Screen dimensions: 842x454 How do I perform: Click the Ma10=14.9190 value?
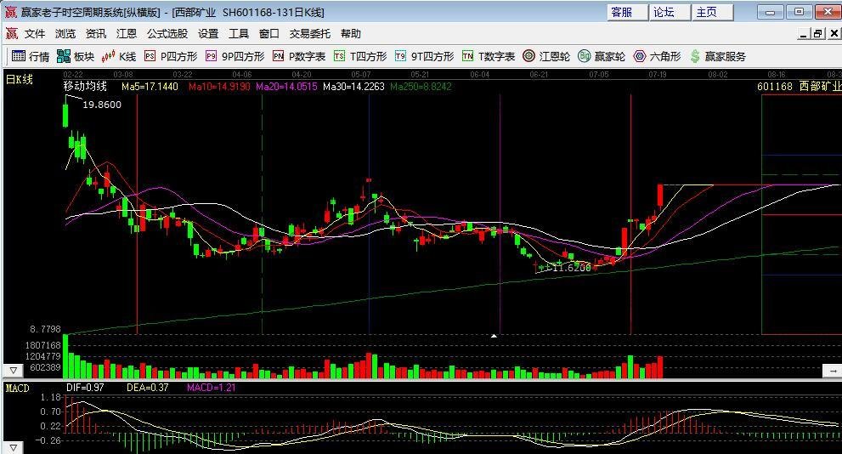(219, 87)
